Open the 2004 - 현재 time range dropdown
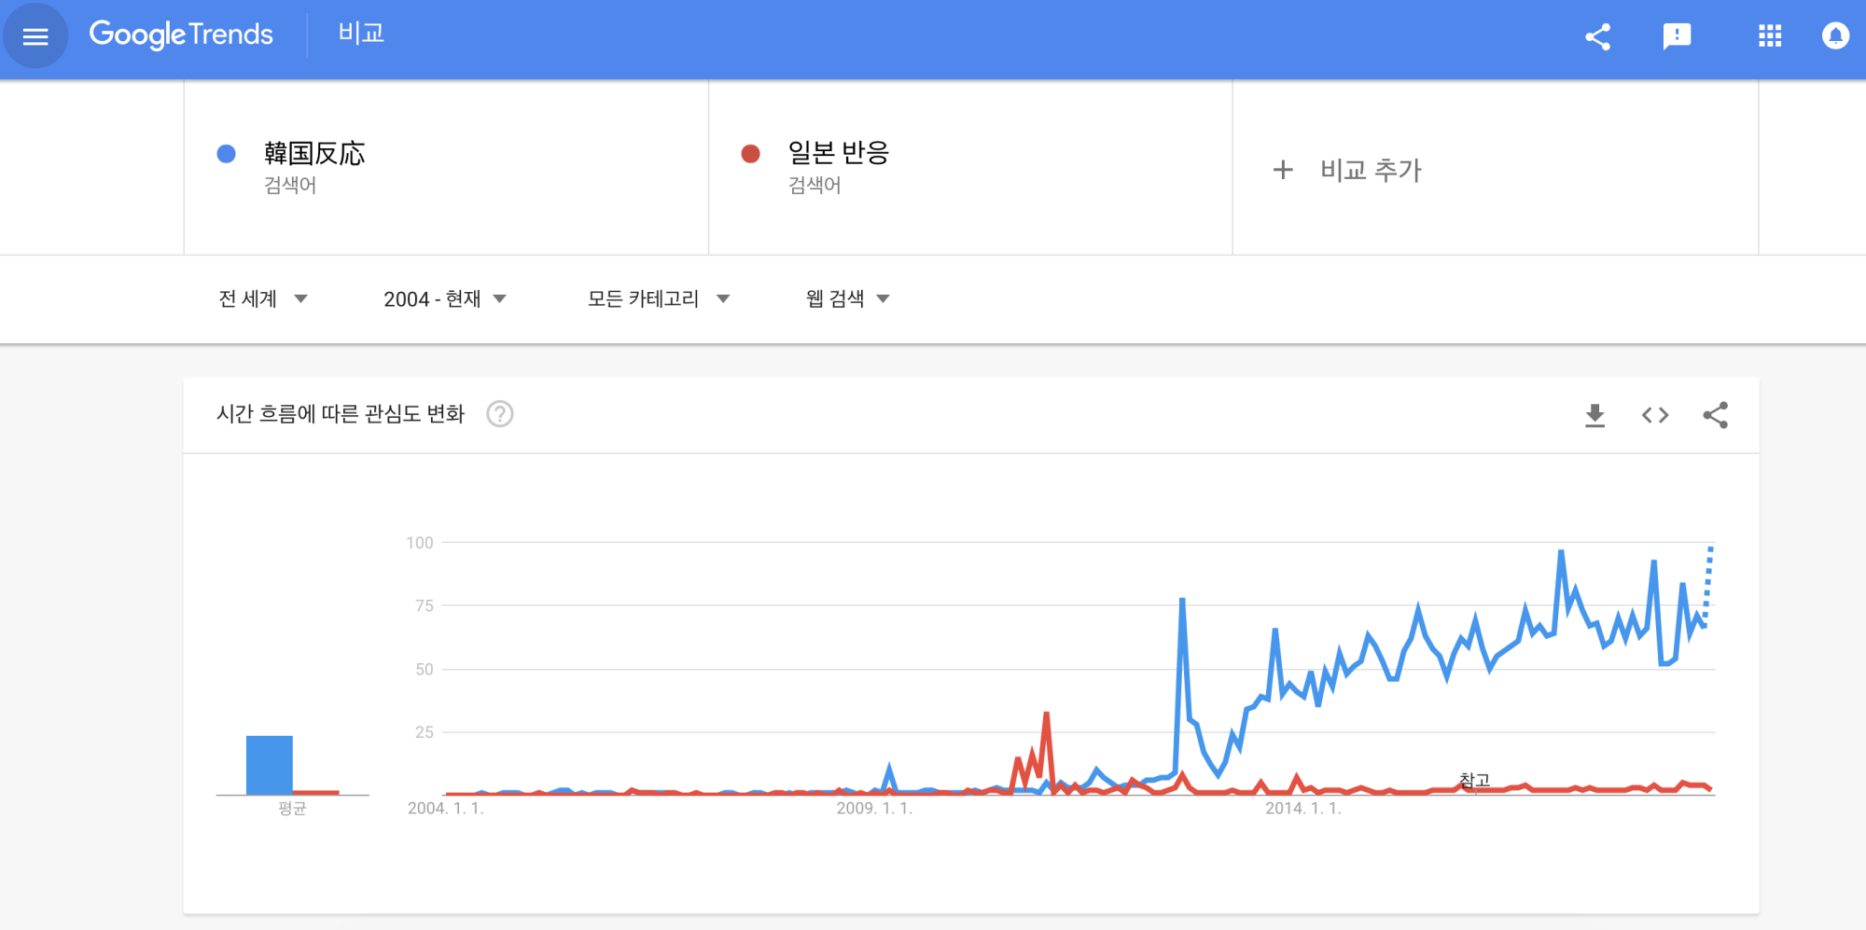Viewport: 1866px width, 930px height. (444, 298)
